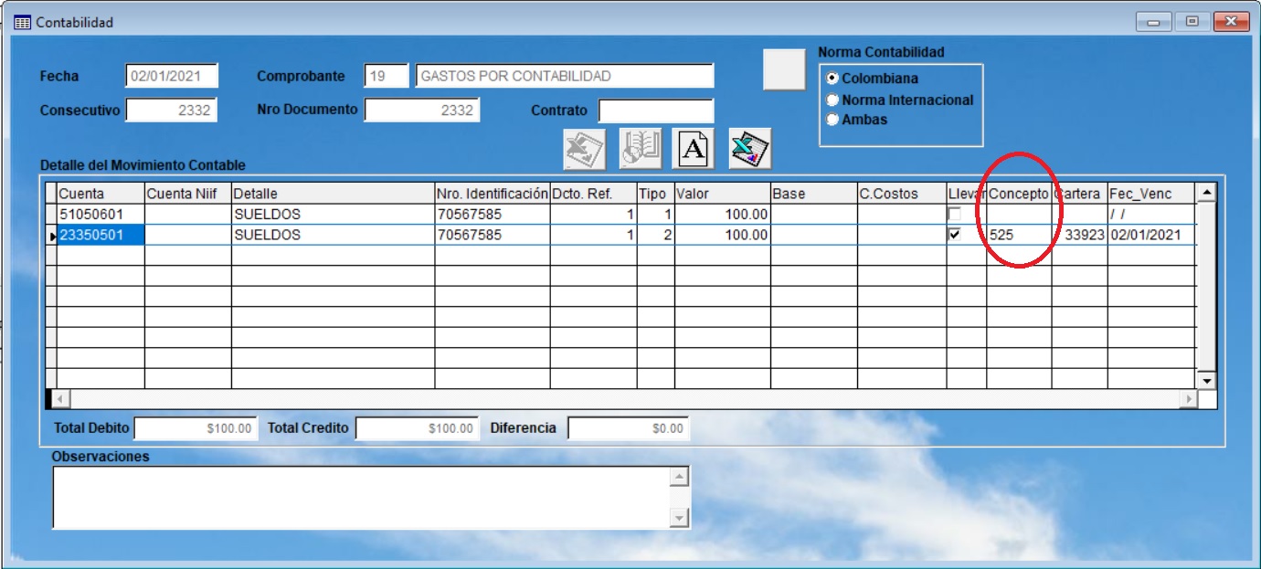Click the GASTOS POR CONTABILIDAD field
This screenshot has height=569, width=1261.
click(x=565, y=76)
